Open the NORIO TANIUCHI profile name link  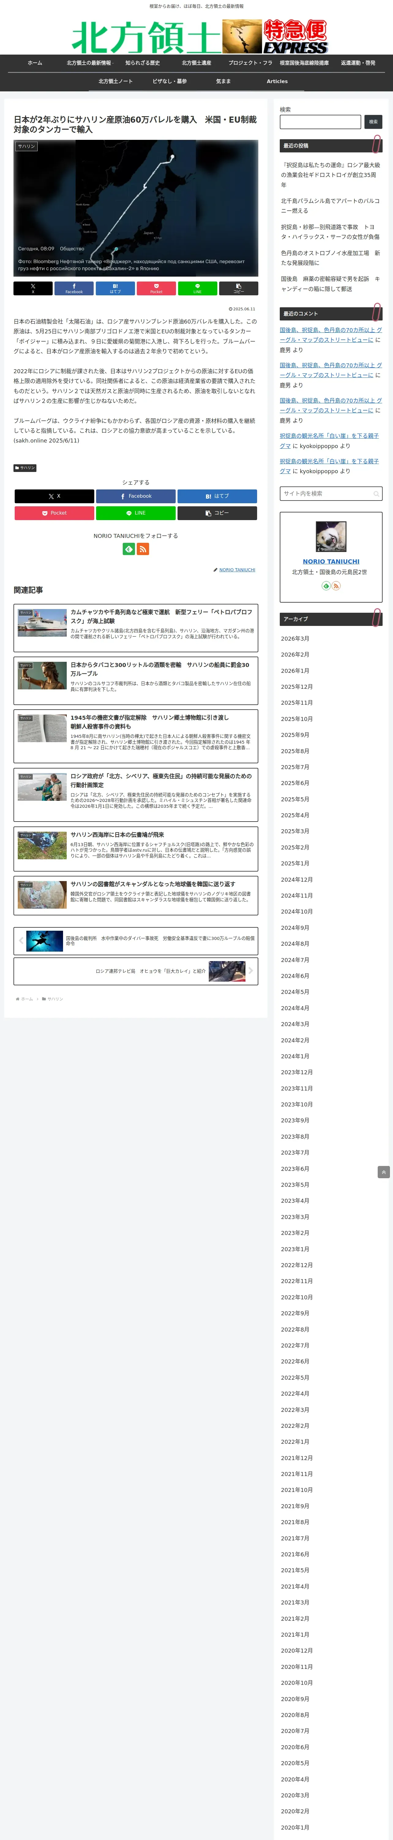(x=331, y=562)
